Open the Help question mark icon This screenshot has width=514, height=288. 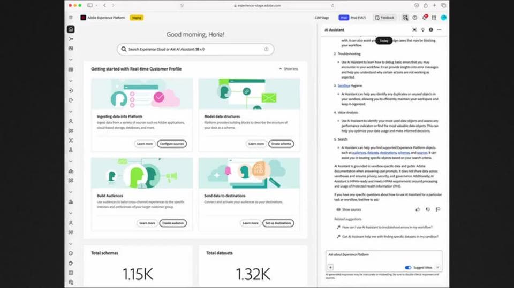point(414,18)
